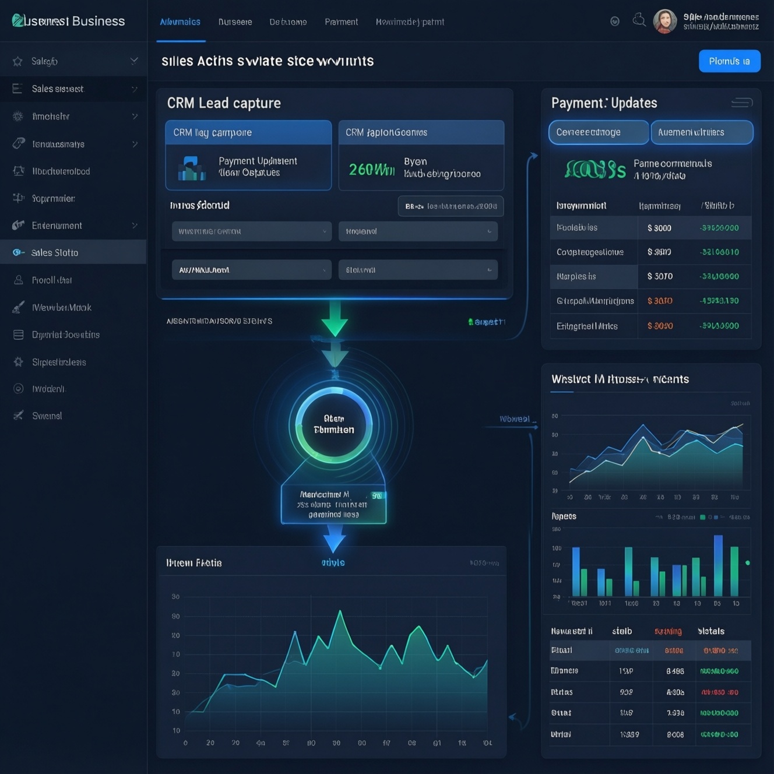Click the Payment Updates panel menu icon
The height and width of the screenshot is (774, 774).
point(741,103)
